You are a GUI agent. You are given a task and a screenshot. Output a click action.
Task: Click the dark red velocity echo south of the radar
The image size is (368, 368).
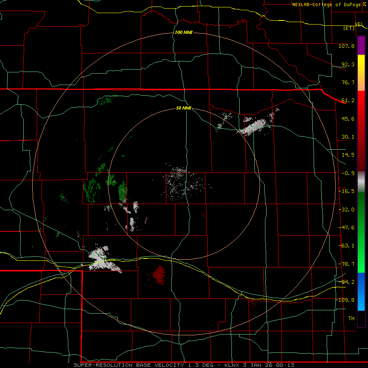point(159,275)
